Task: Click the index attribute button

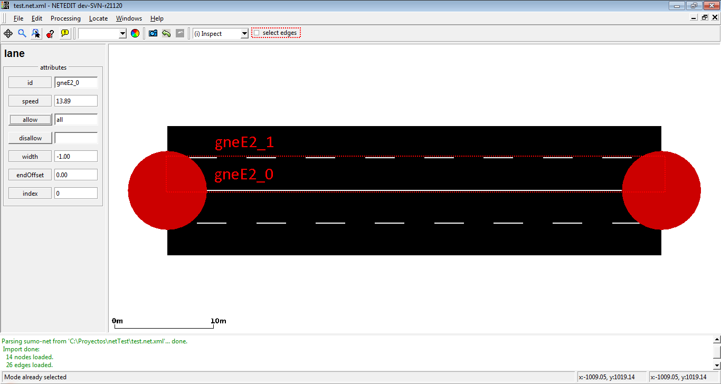Action: (x=30, y=194)
